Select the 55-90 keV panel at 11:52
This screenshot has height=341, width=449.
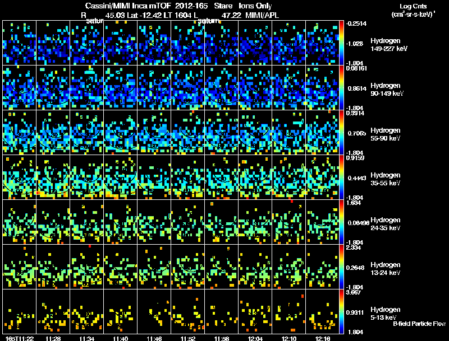point(188,133)
